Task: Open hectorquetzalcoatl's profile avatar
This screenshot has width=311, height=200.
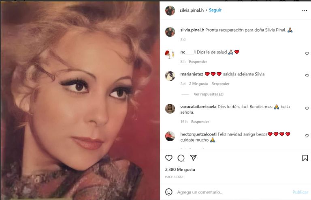Action: pyautogui.click(x=170, y=136)
